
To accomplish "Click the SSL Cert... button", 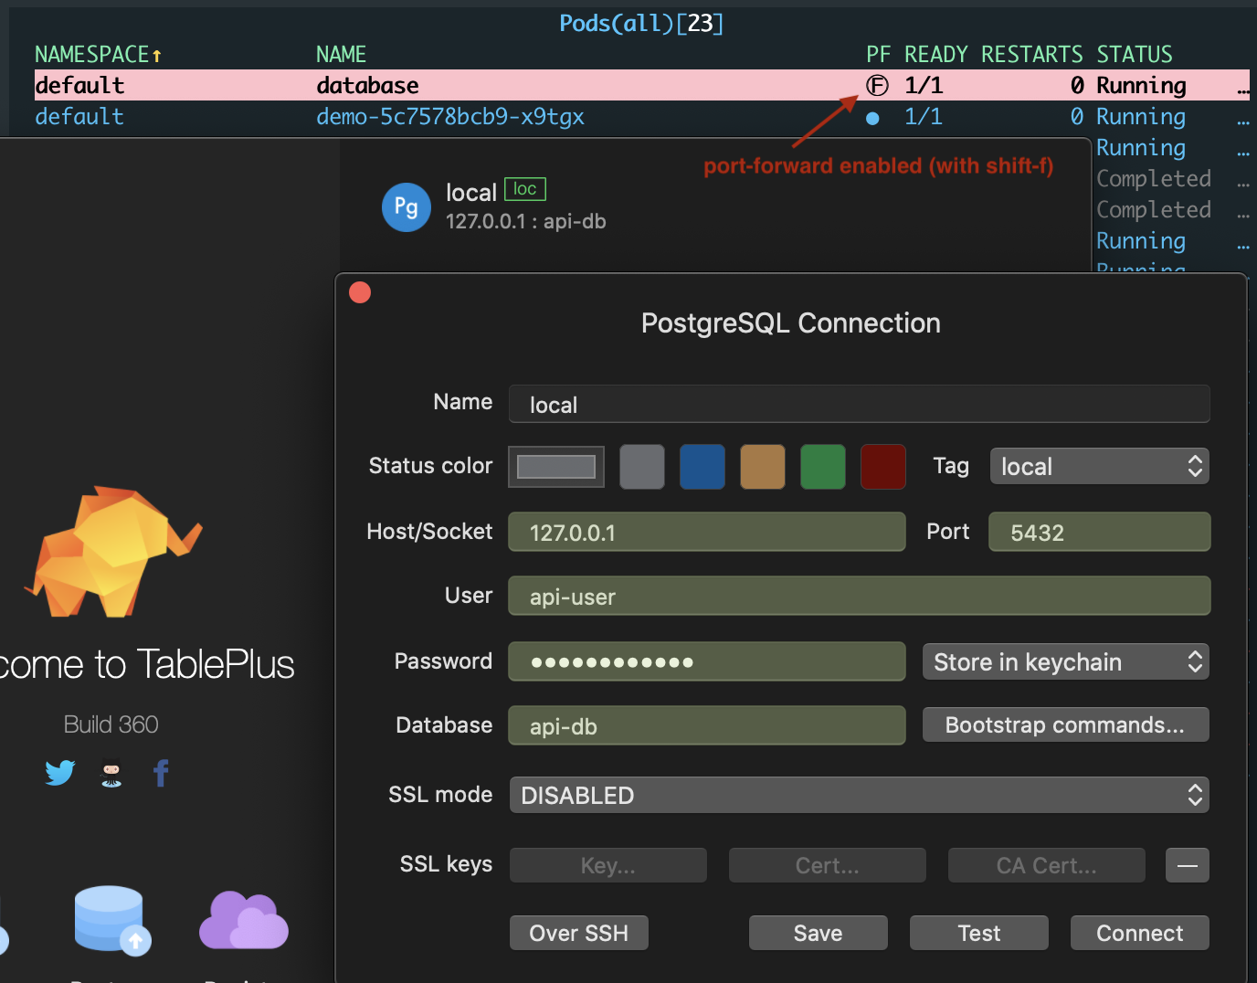I will pyautogui.click(x=828, y=865).
